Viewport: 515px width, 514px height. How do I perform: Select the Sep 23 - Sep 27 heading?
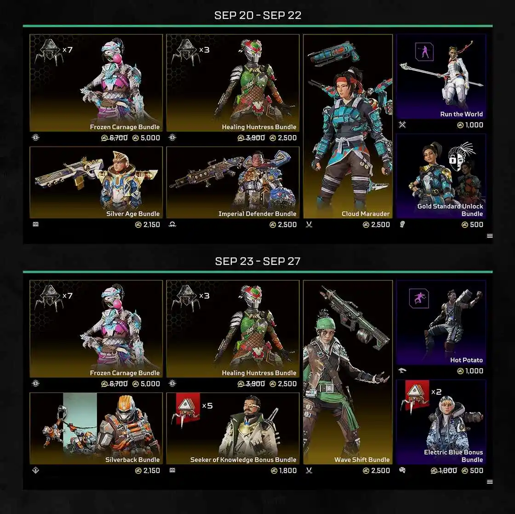(x=258, y=261)
